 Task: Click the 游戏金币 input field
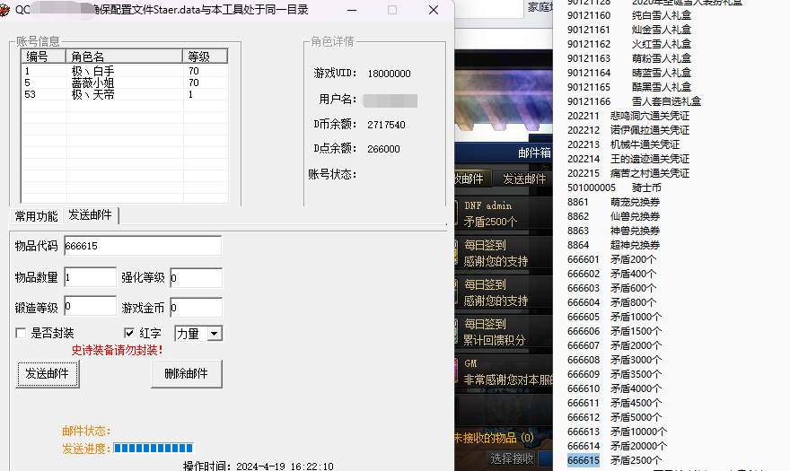tap(196, 307)
